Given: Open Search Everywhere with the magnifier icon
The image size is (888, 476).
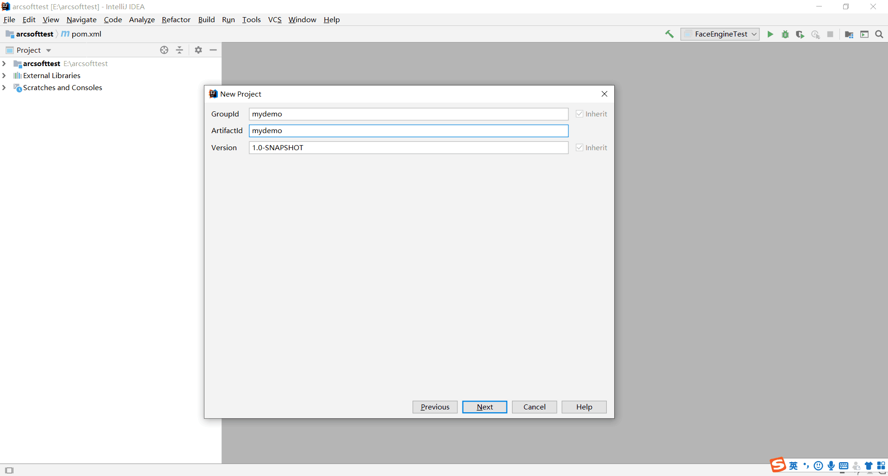Looking at the screenshot, I should point(879,34).
